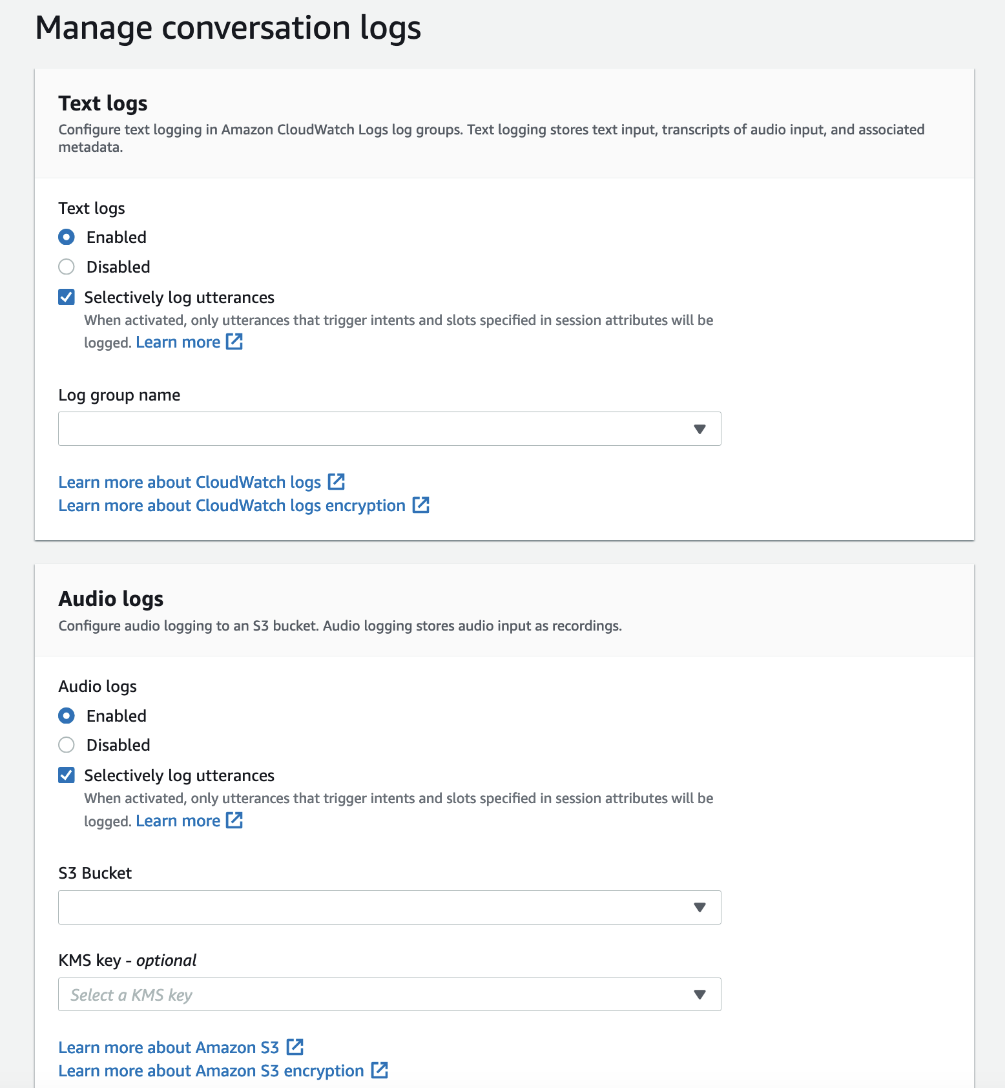Open Learn more about Amazon S3 encryption link
This screenshot has width=1005, height=1088.
pos(211,1071)
